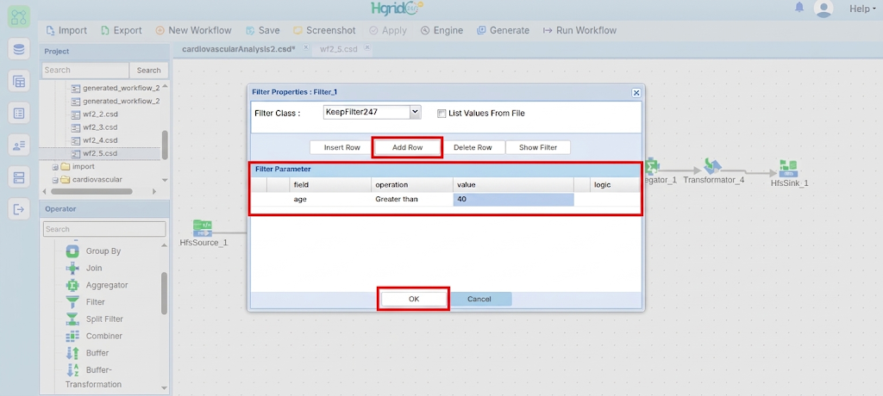Image resolution: width=883 pixels, height=396 pixels.
Task: Click the notification bell icon
Action: (799, 7)
